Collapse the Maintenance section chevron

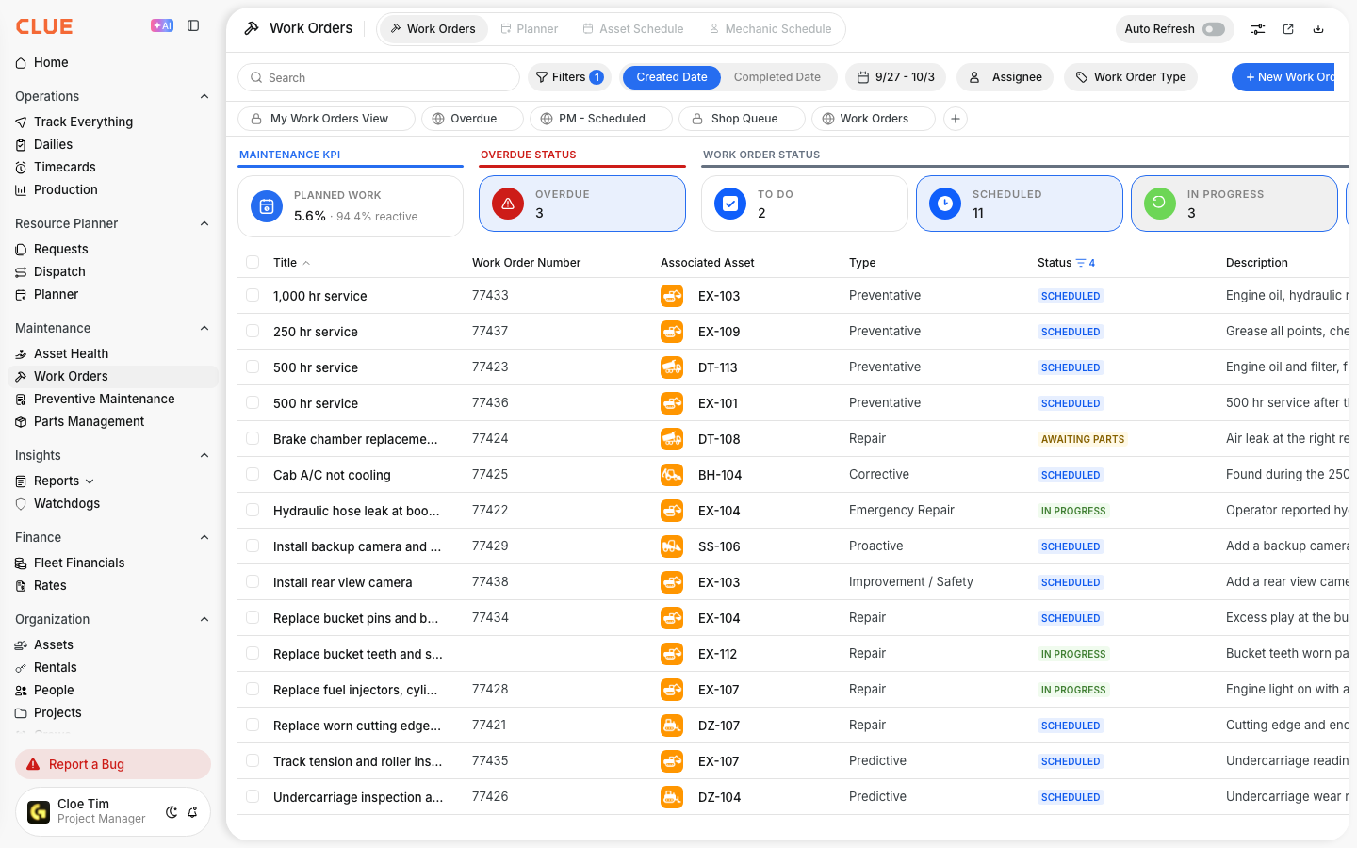click(204, 328)
